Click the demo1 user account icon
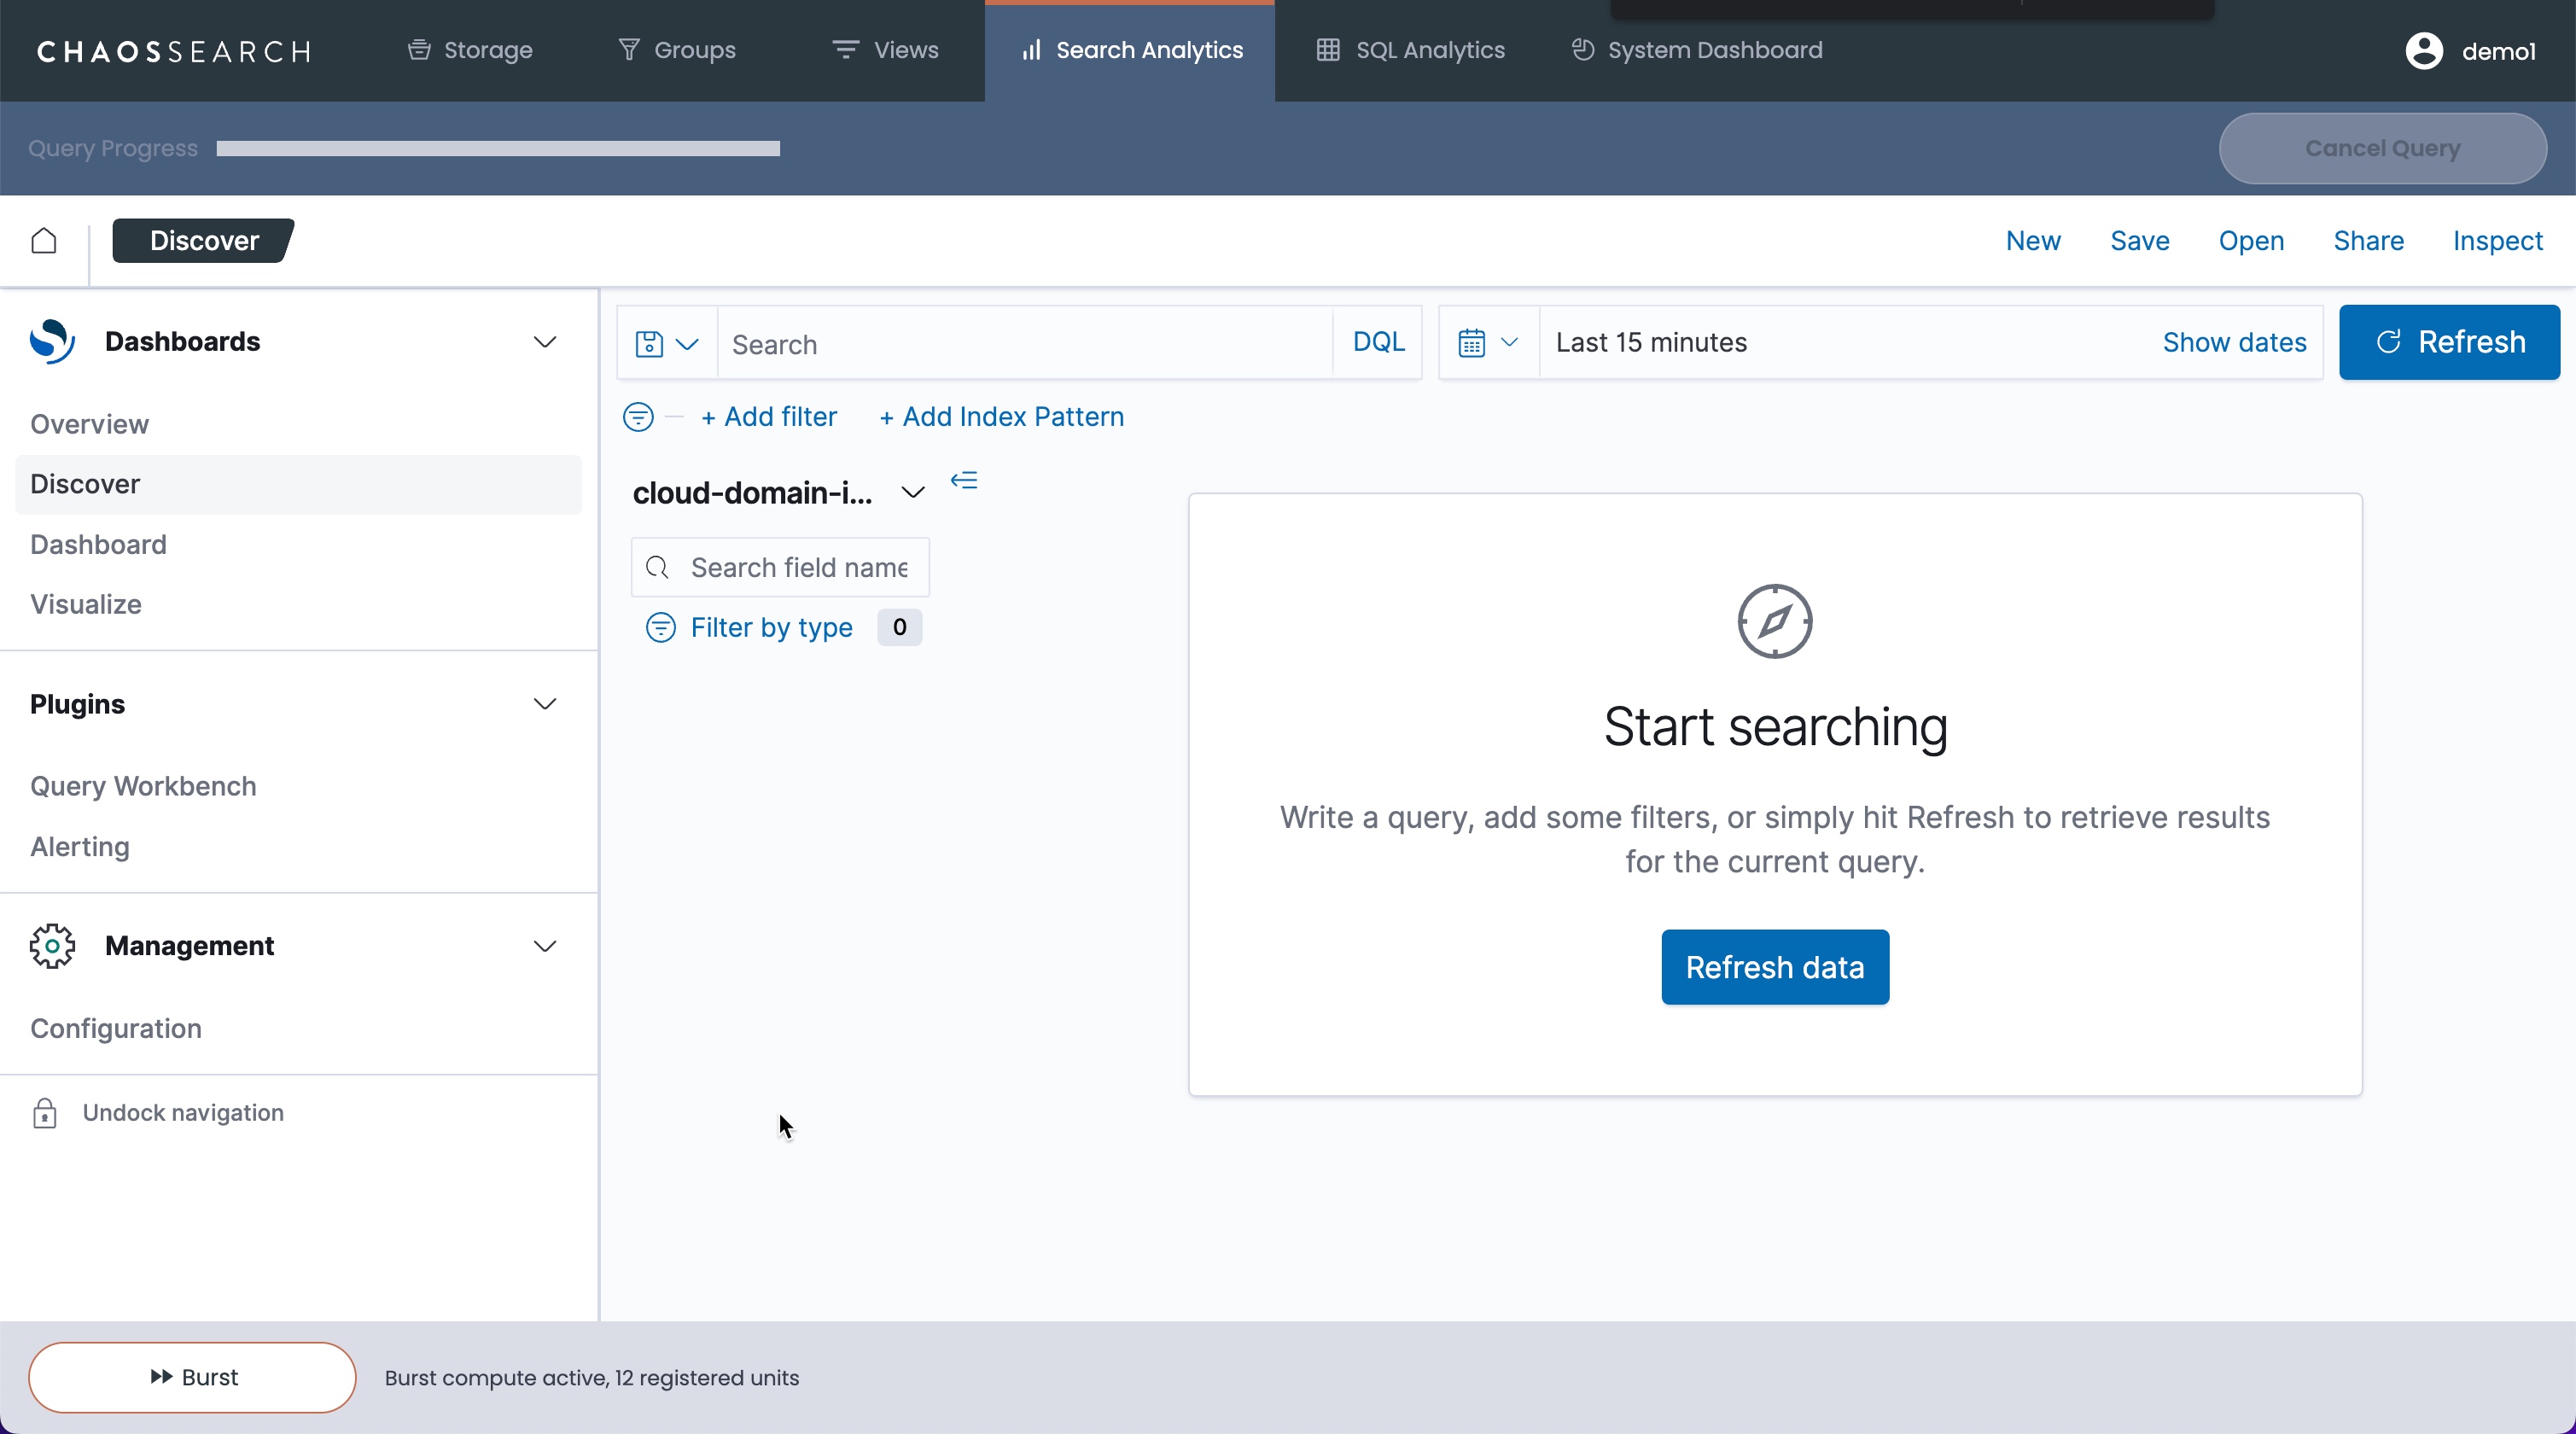The height and width of the screenshot is (1434, 2576). click(x=2424, y=51)
